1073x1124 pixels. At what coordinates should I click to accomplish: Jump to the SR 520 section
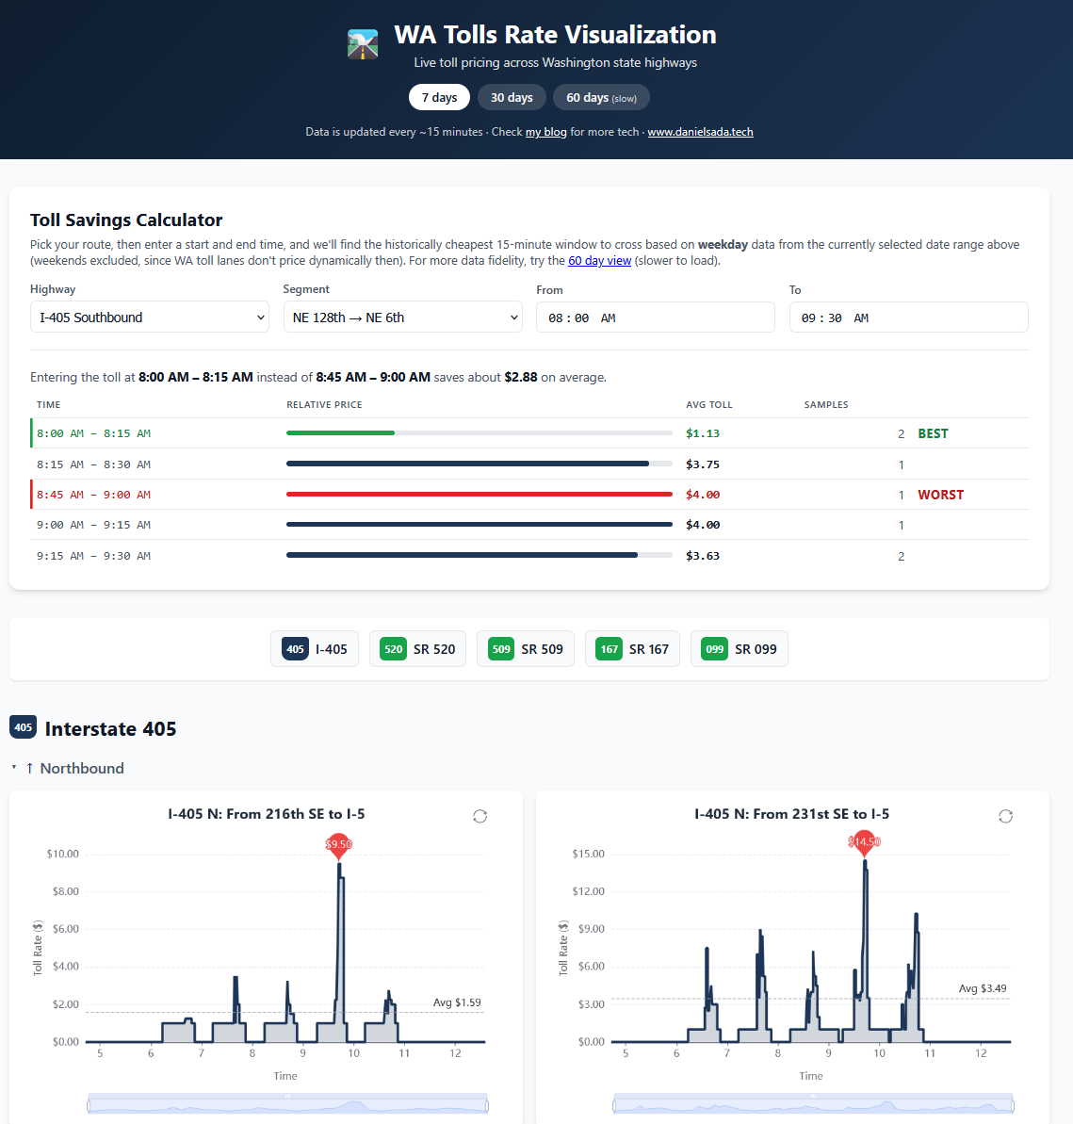click(x=418, y=649)
